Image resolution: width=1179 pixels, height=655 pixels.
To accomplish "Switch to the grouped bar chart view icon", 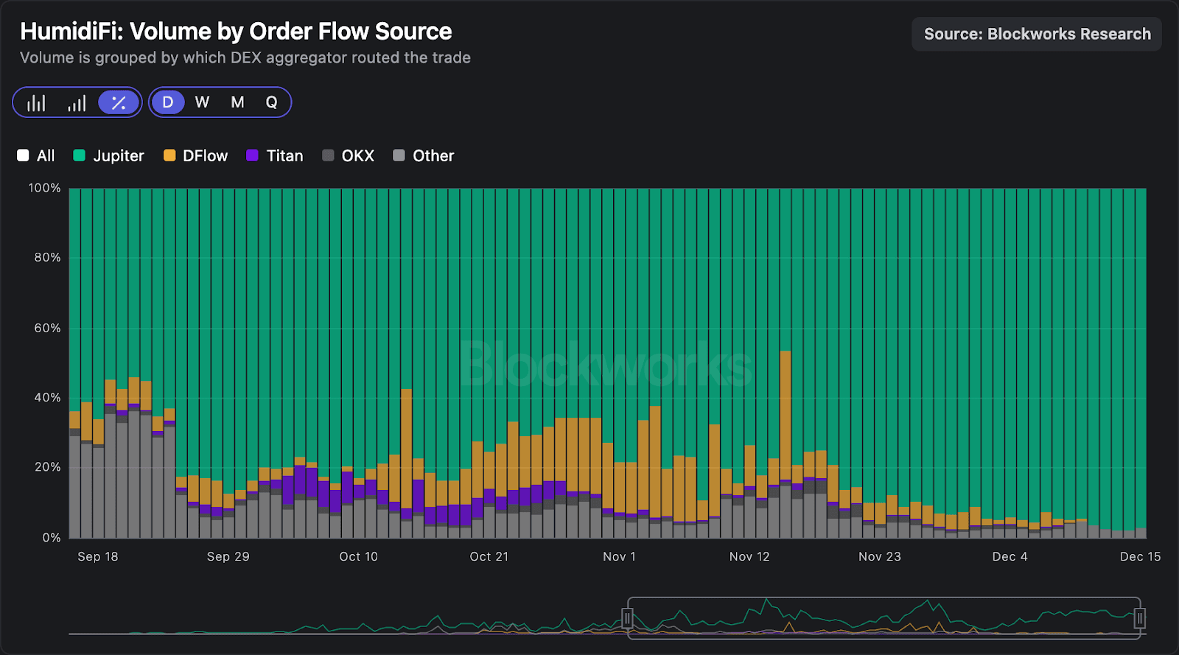I will click(36, 102).
